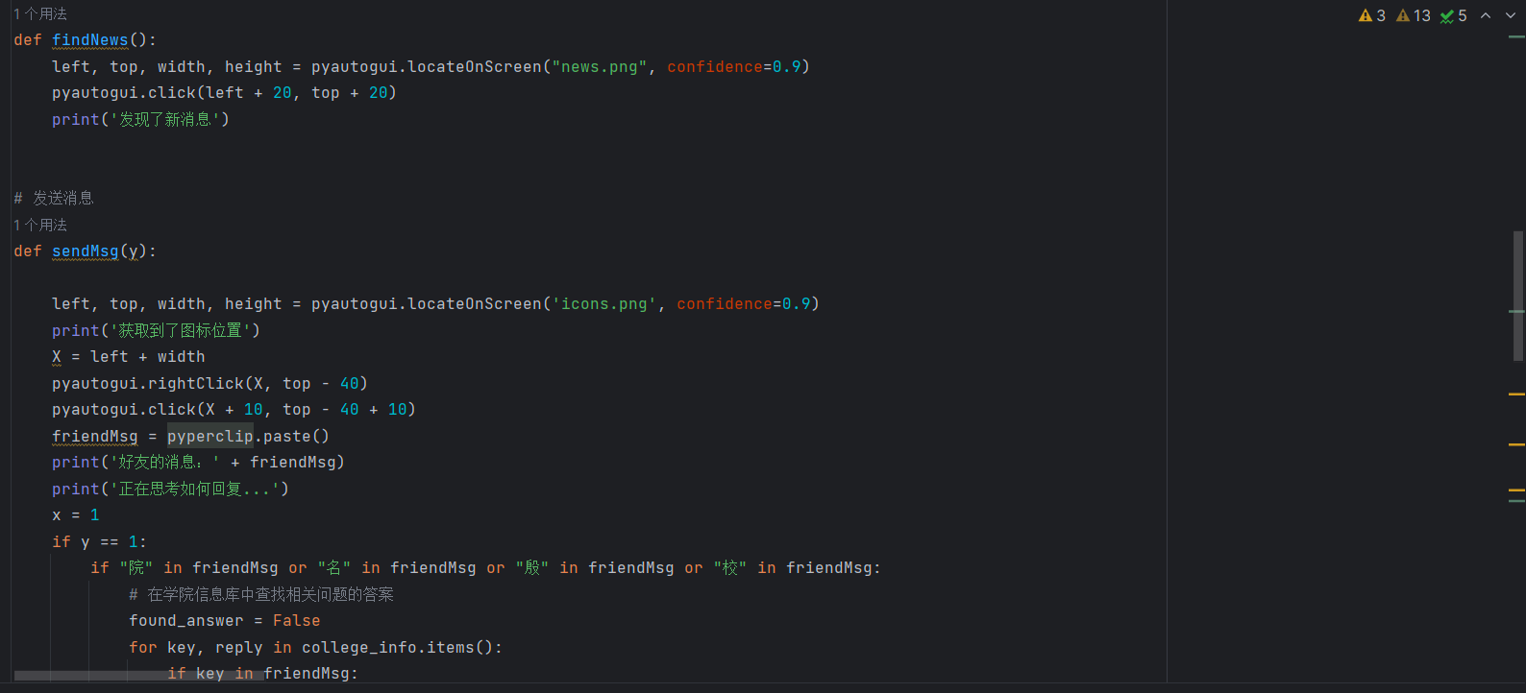
Task: Place cursor on the findNews function name
Action: click(x=90, y=40)
